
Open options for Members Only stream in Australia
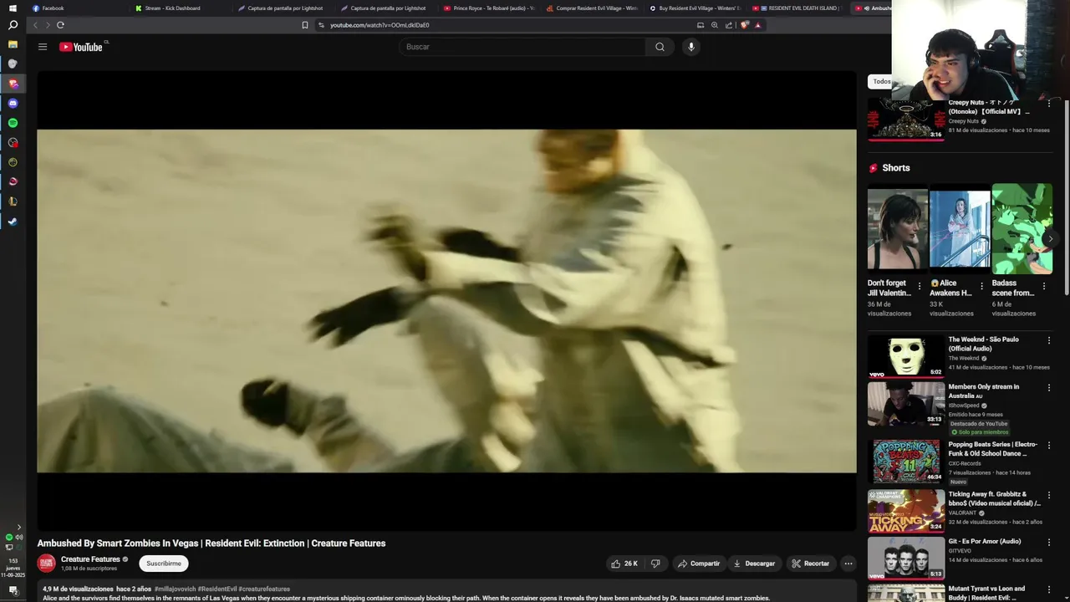1049,388
